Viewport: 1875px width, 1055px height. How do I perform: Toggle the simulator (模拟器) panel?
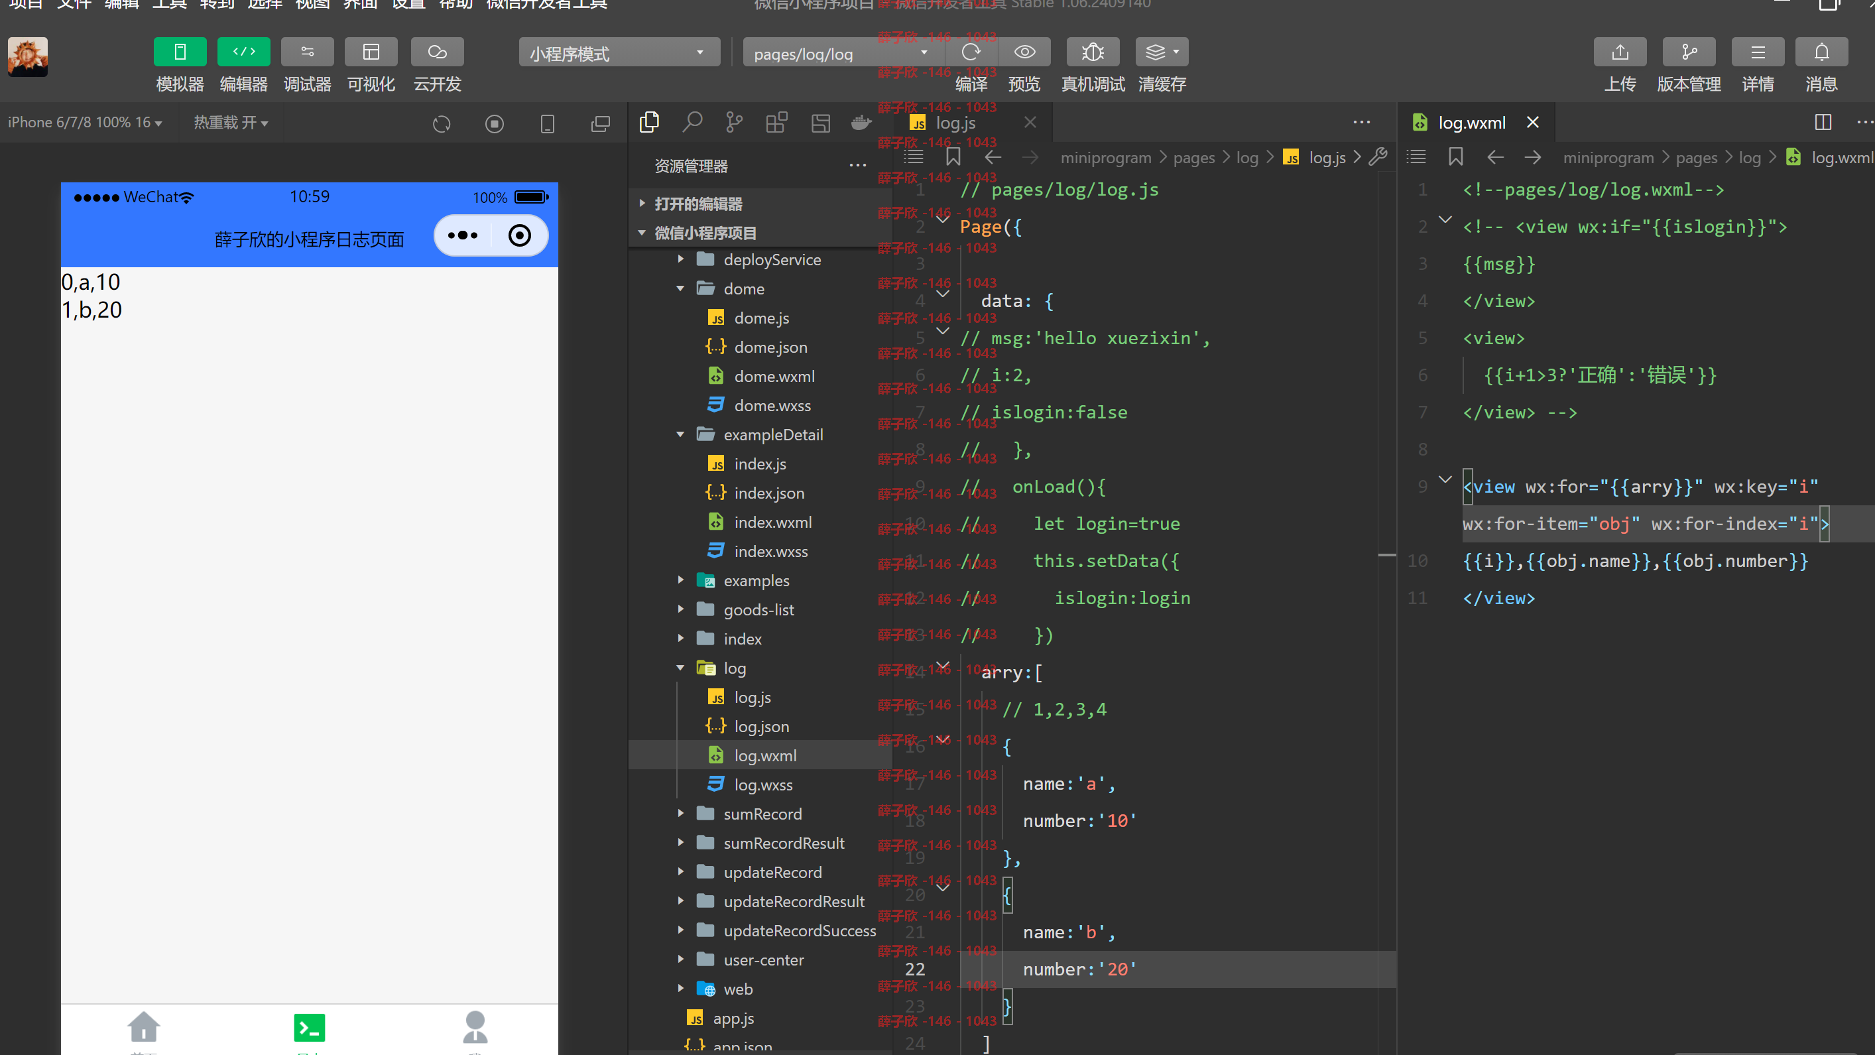pos(180,52)
